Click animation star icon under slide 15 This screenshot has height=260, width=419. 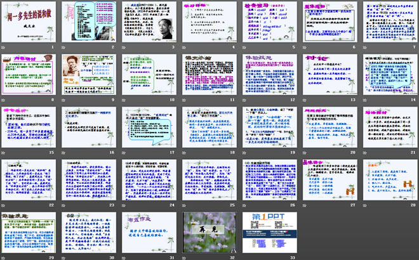[3, 152]
